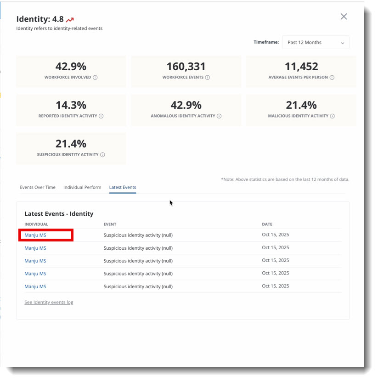Click the 160,331 Workforce Events card

(186, 71)
